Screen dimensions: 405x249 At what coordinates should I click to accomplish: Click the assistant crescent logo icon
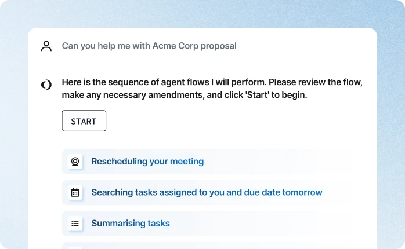46,85
